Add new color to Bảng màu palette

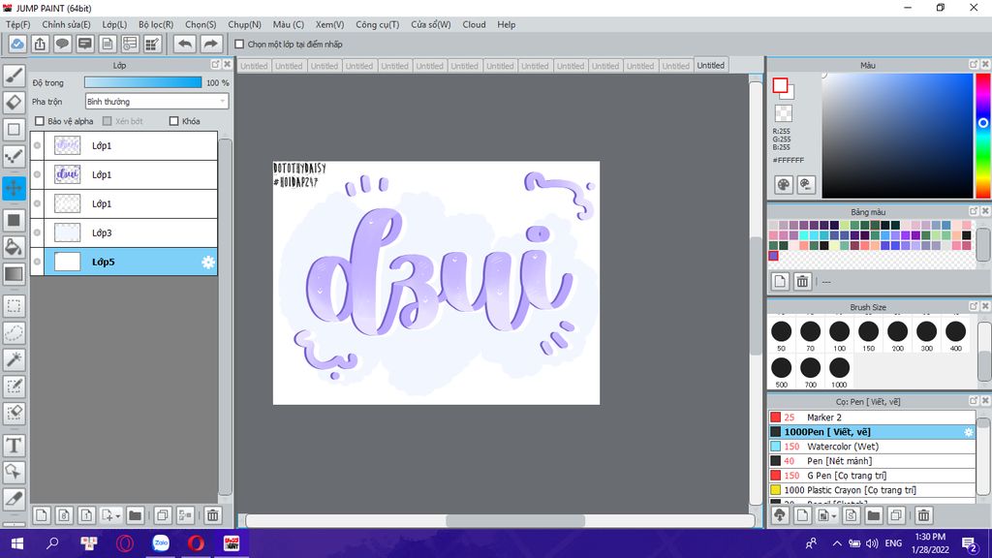(780, 282)
